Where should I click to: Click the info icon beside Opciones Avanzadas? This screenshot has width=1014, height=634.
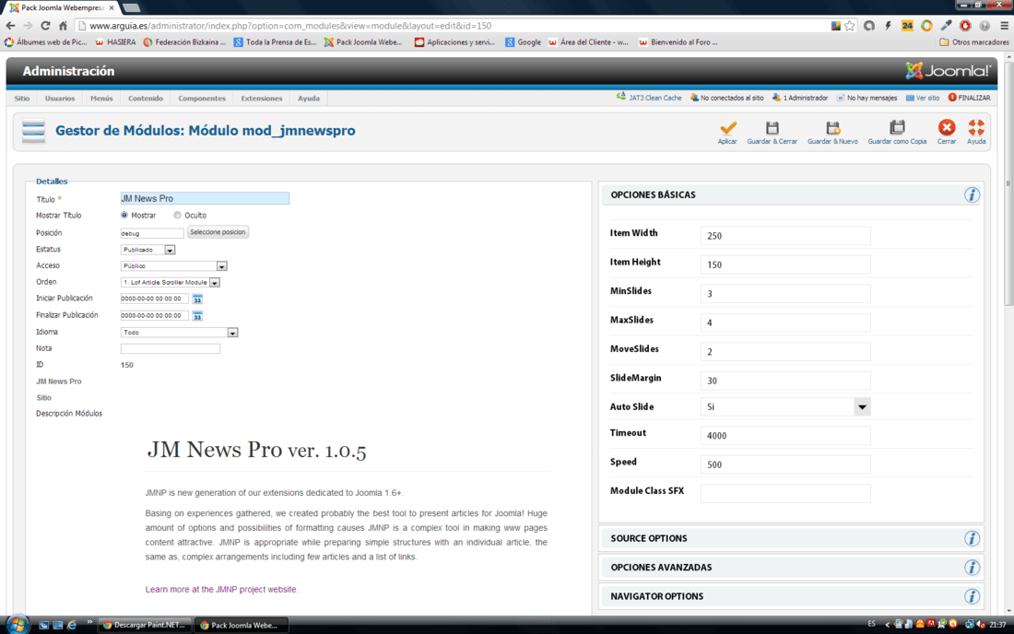(x=972, y=568)
